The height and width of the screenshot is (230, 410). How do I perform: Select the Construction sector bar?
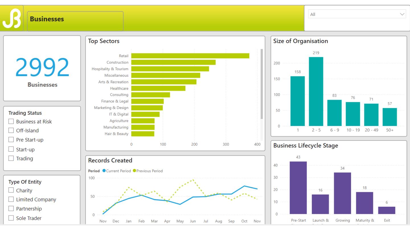(x=173, y=62)
